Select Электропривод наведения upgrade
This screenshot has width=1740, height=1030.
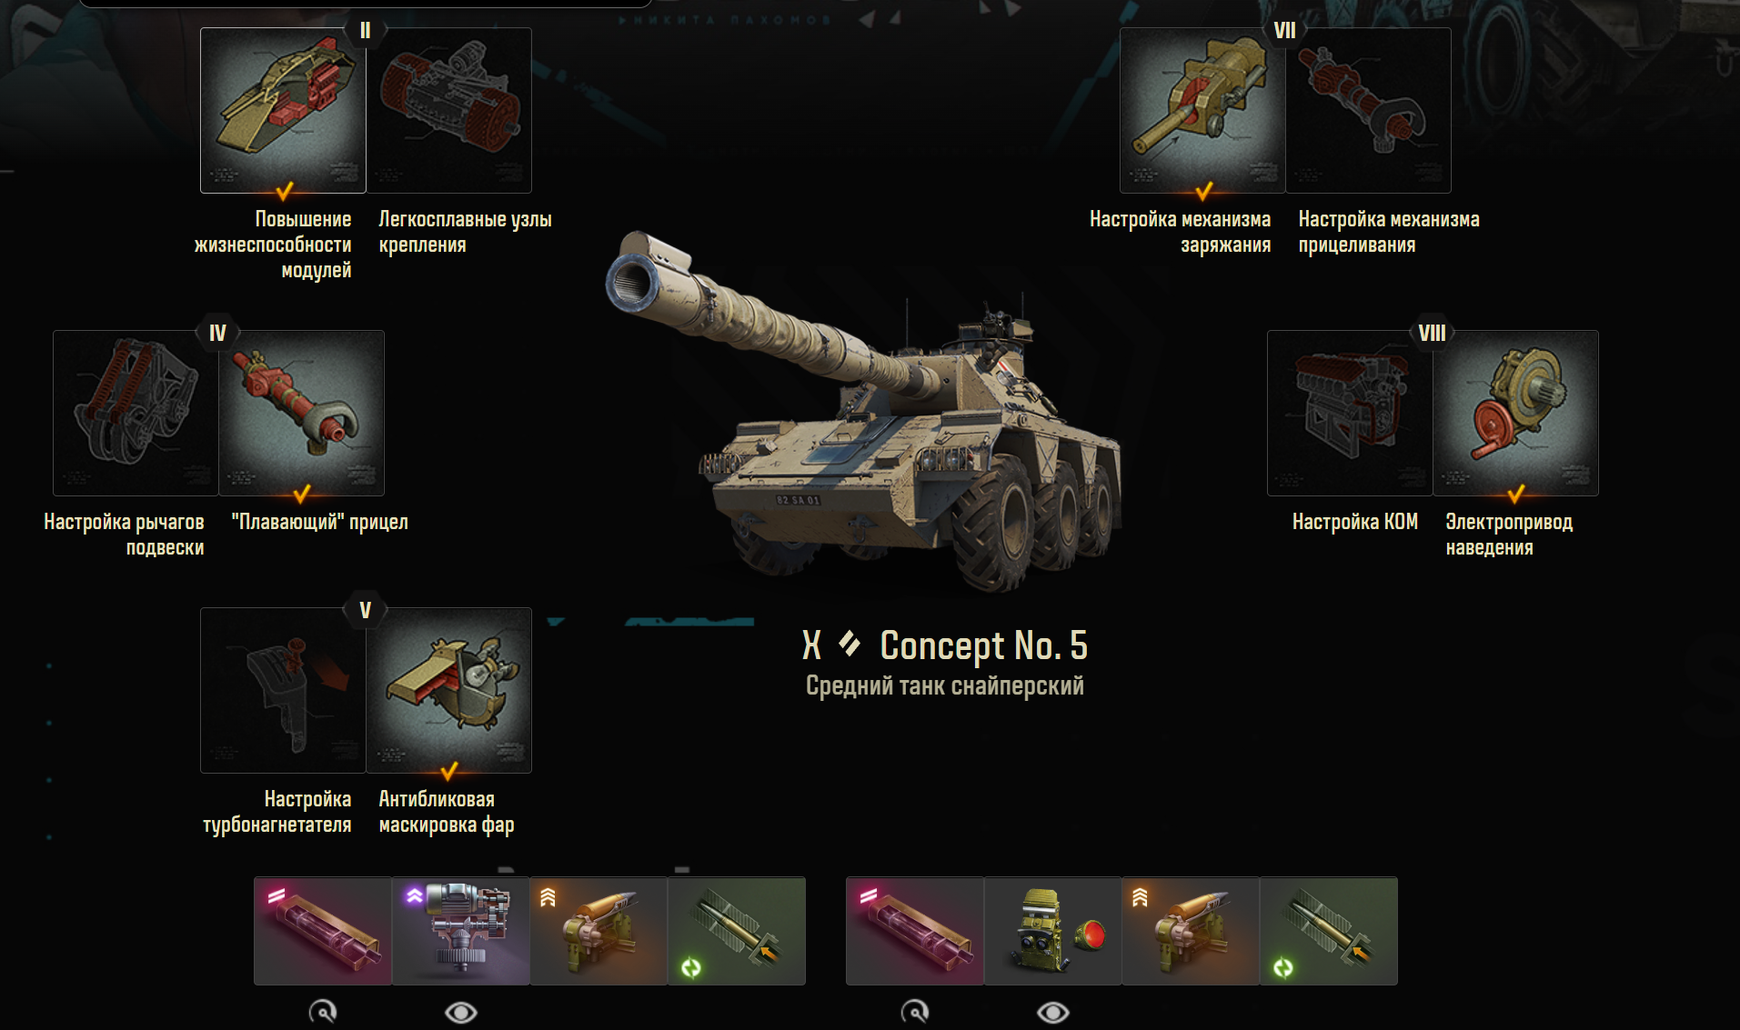(x=1516, y=413)
